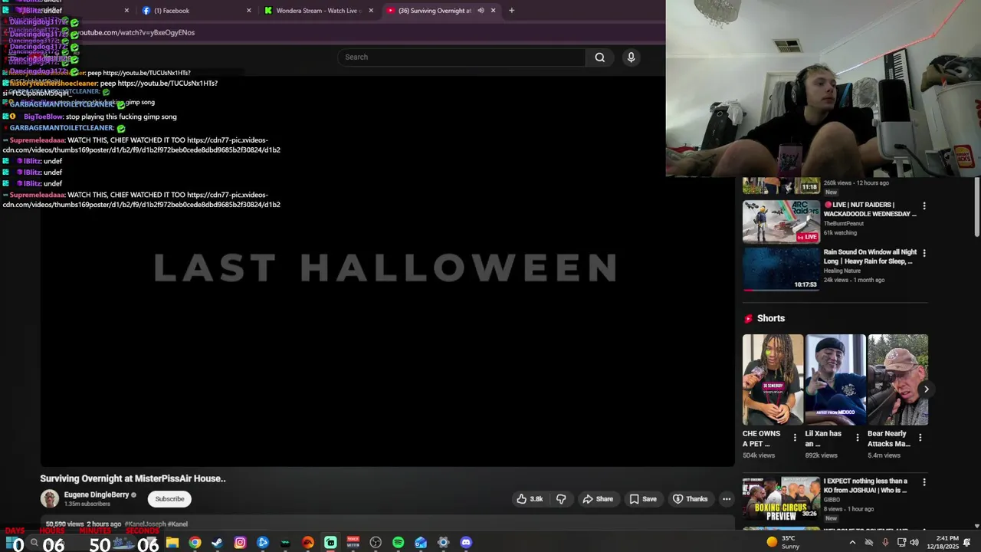The image size is (981, 552).
Task: Open the Rain Sound On Window thumbnail
Action: click(x=781, y=268)
